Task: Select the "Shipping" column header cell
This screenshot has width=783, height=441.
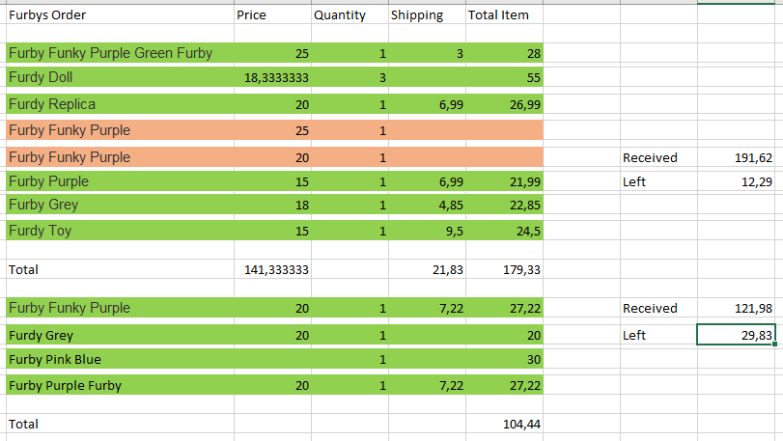Action: point(417,15)
